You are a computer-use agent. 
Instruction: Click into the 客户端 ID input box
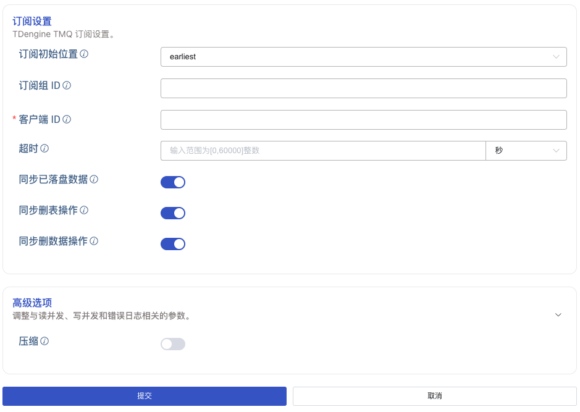pyautogui.click(x=363, y=120)
